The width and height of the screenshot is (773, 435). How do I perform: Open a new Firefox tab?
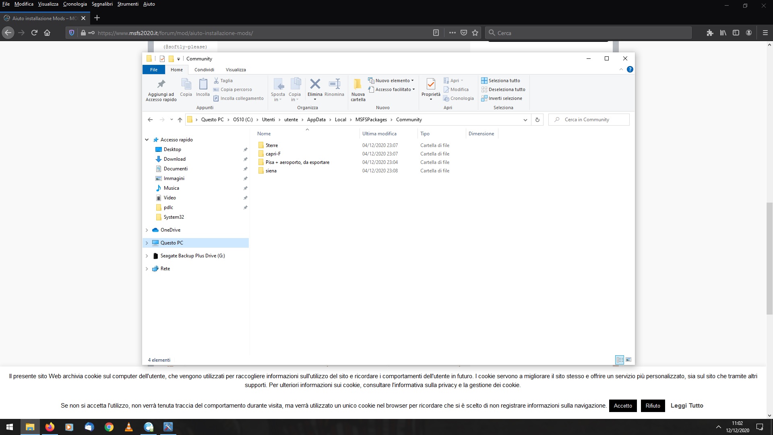pos(97,18)
